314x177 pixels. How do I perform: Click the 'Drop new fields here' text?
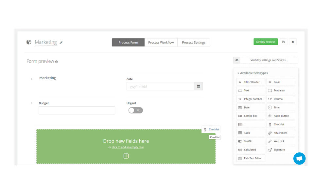coord(126,141)
